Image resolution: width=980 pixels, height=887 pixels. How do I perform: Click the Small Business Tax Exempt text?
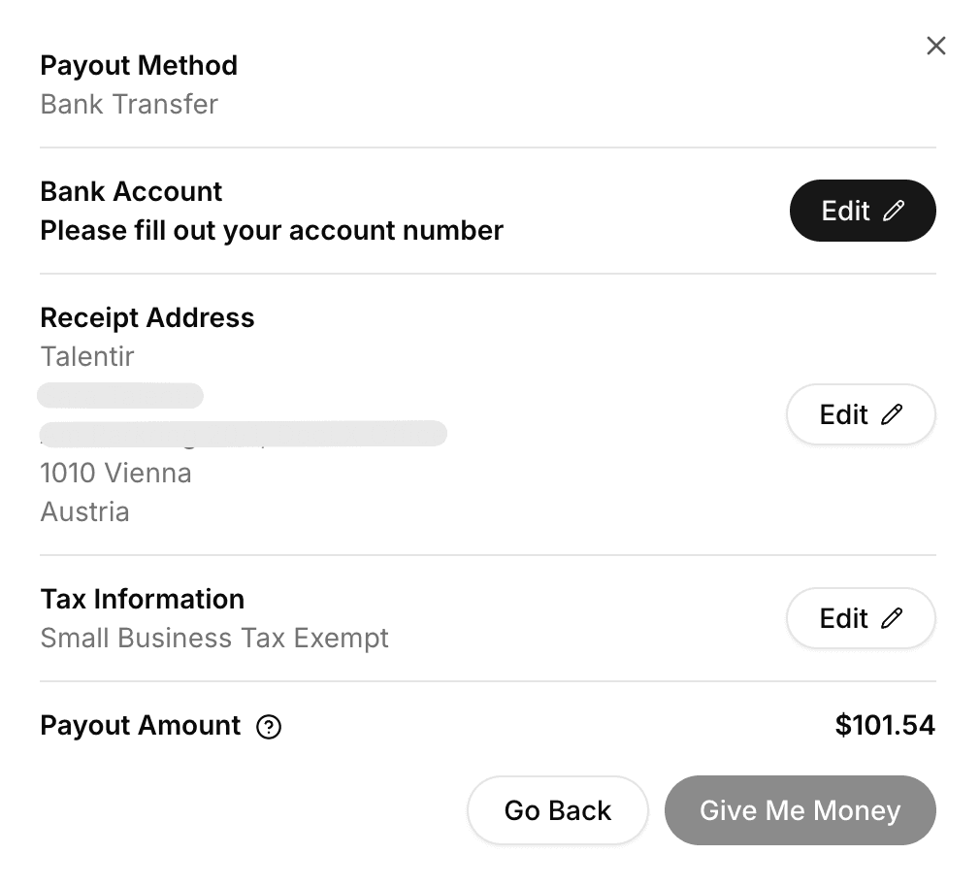coord(214,638)
